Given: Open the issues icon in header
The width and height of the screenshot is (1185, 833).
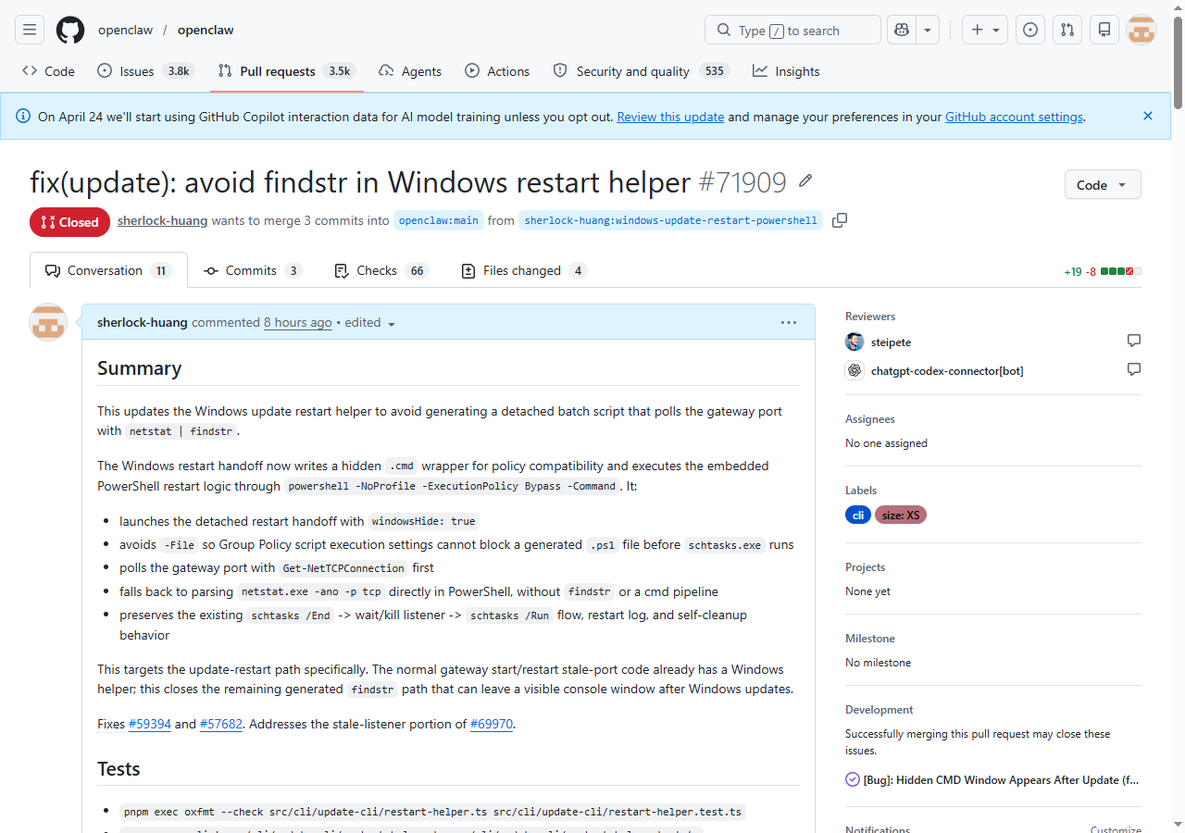Looking at the screenshot, I should pos(1030,30).
